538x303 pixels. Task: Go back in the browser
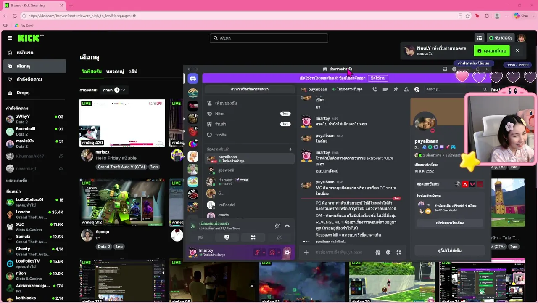5,16
